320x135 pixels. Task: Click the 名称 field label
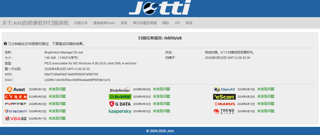(8, 52)
